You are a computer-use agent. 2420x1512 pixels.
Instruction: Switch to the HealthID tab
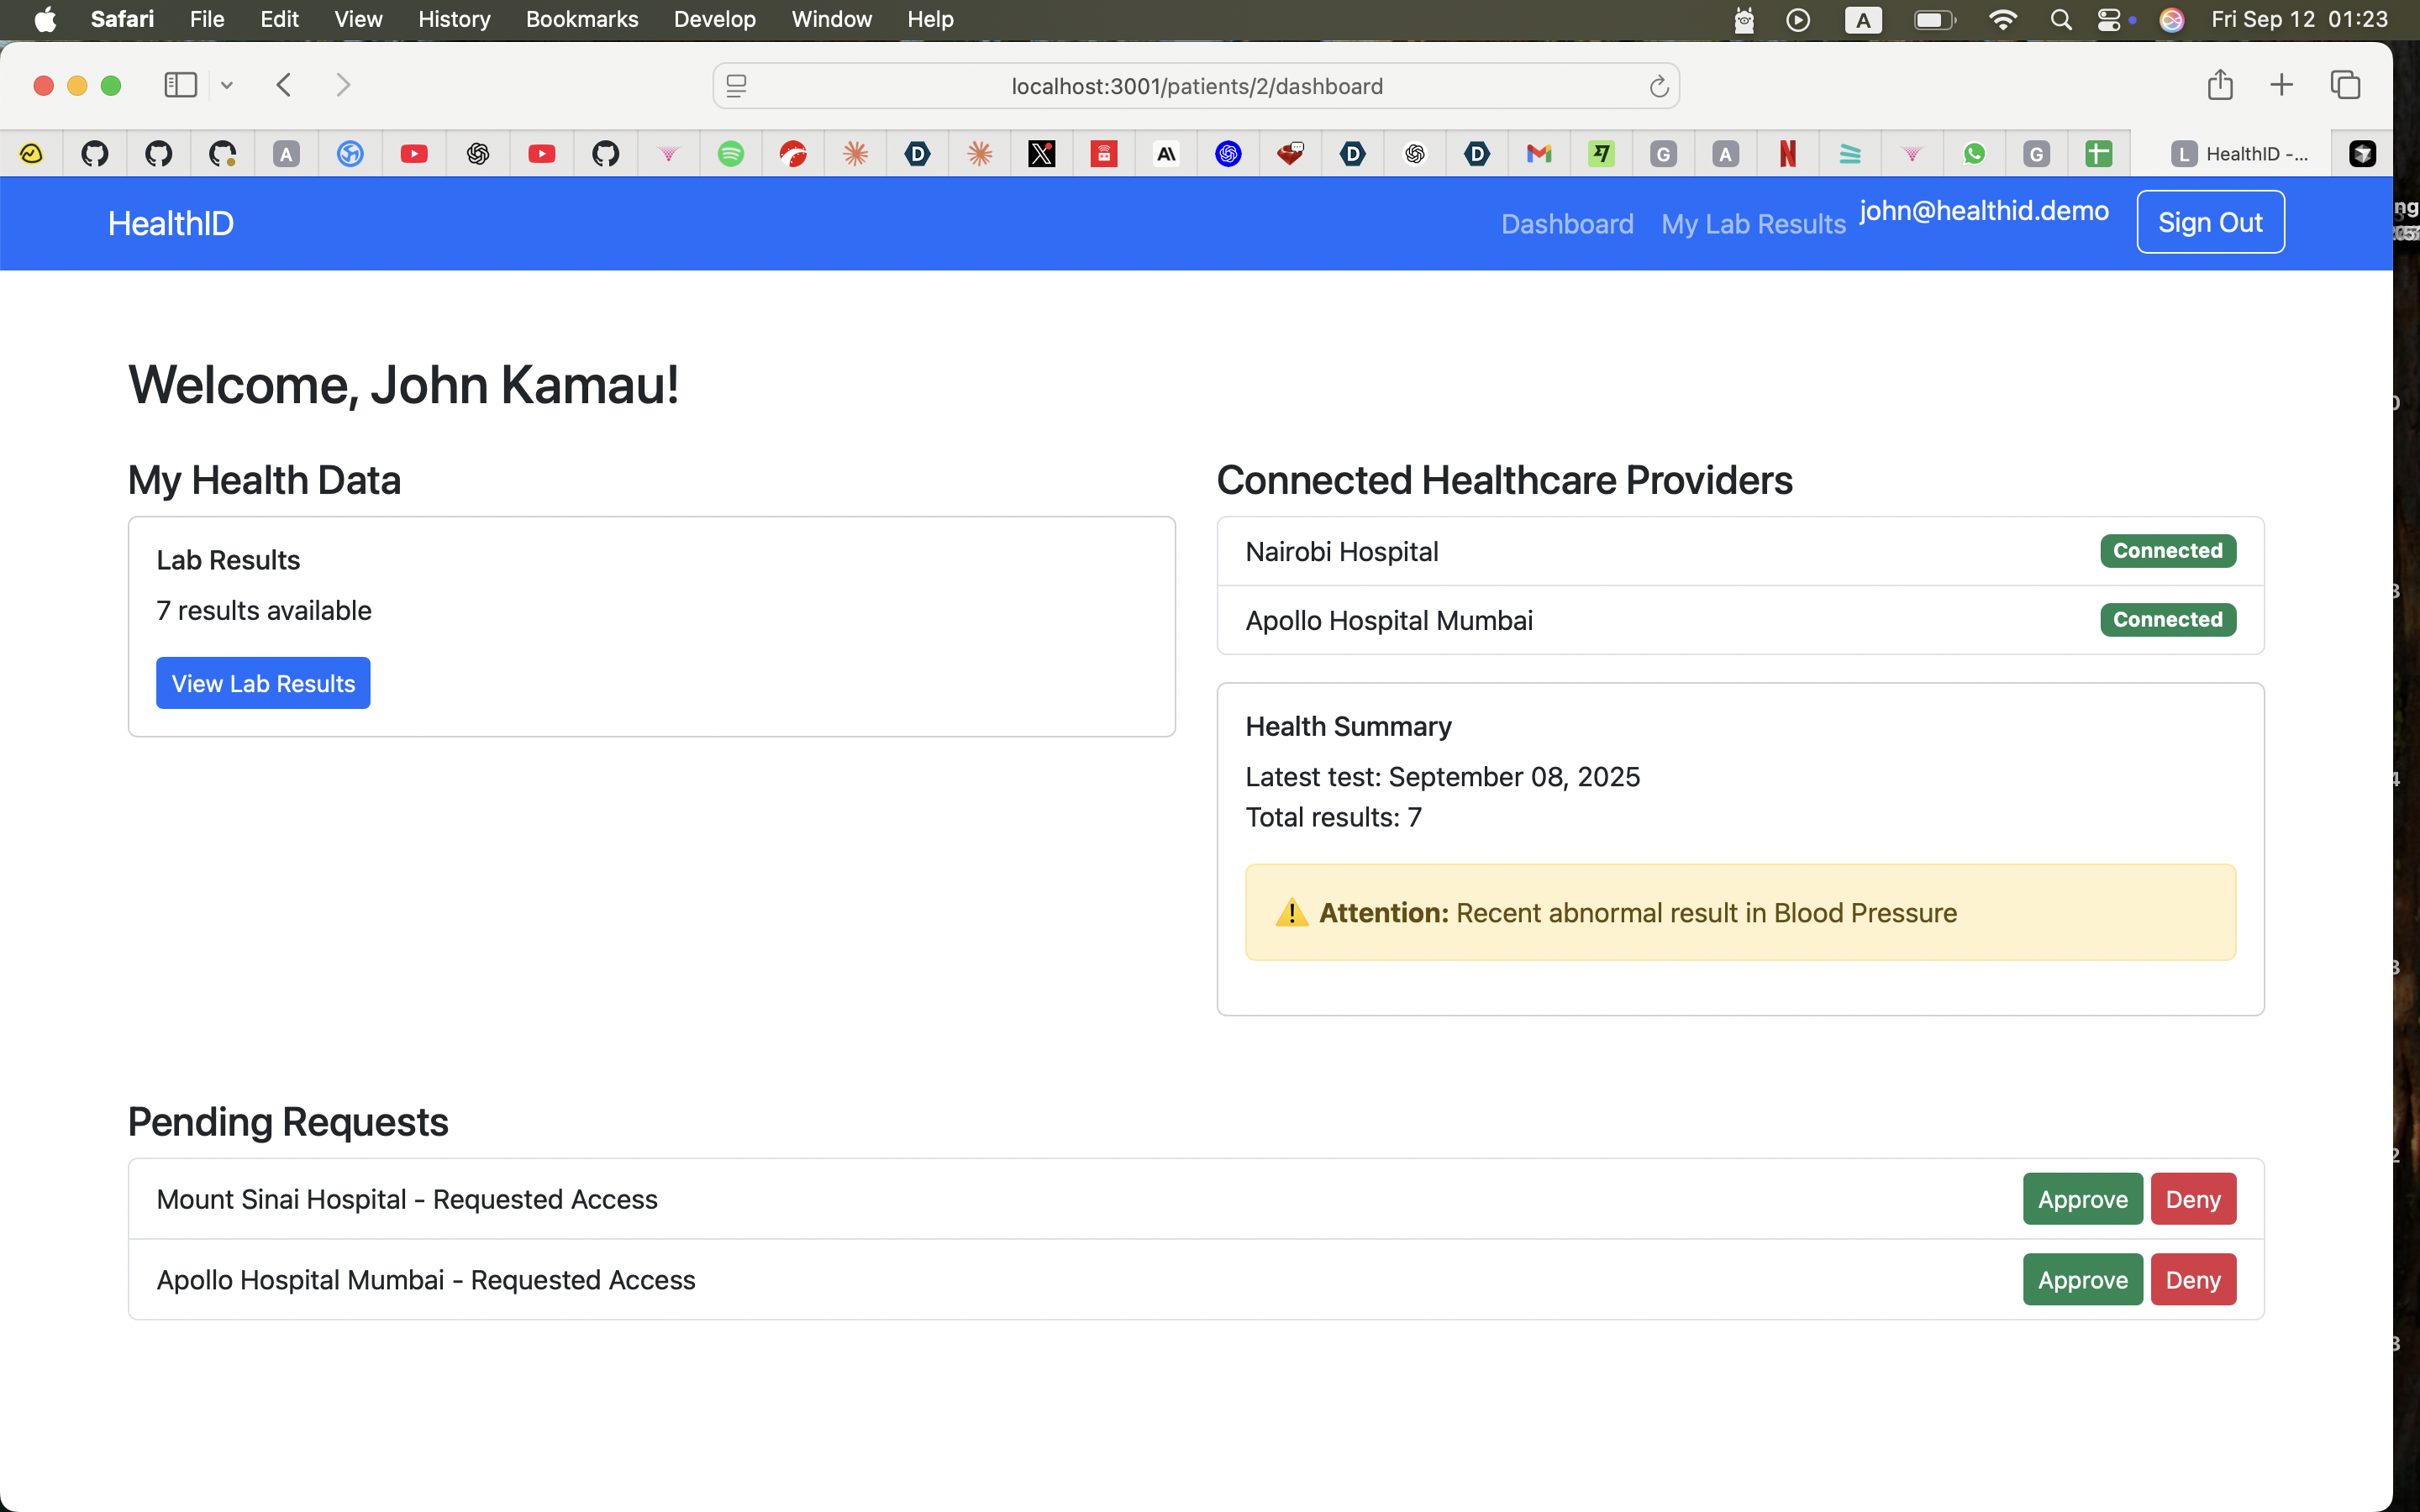2240,153
